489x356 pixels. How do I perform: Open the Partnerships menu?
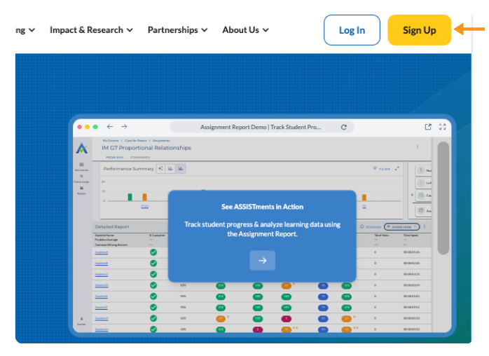pos(177,30)
